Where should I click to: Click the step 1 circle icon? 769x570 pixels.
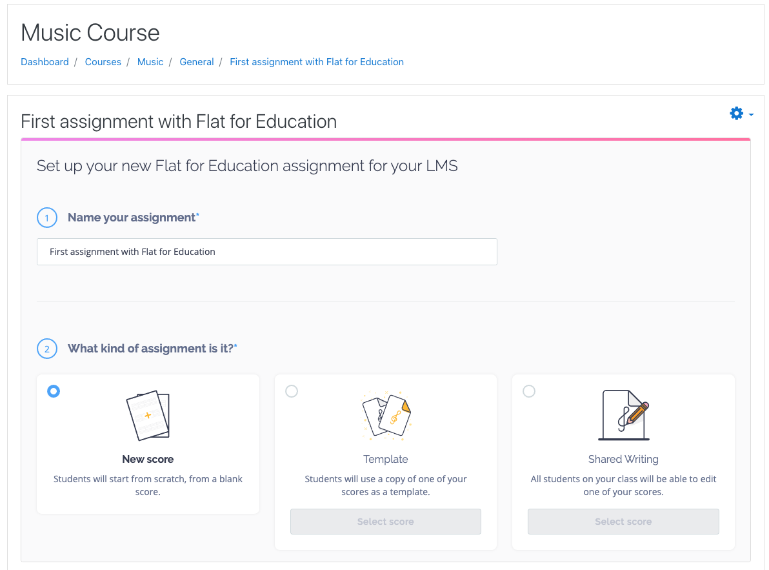[46, 218]
